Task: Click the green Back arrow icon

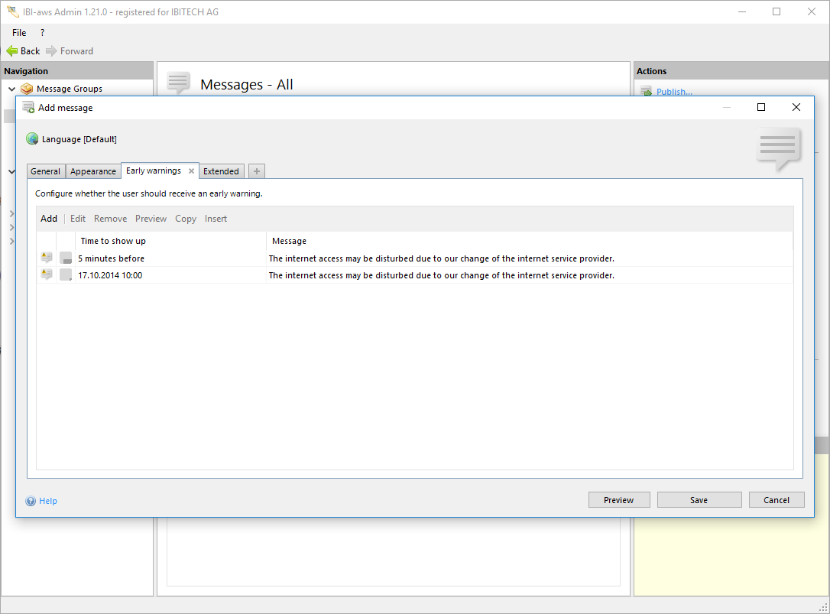Action: click(12, 51)
